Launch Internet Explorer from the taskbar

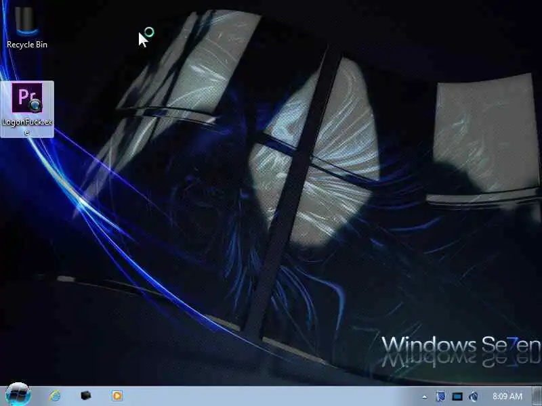[x=55, y=396]
